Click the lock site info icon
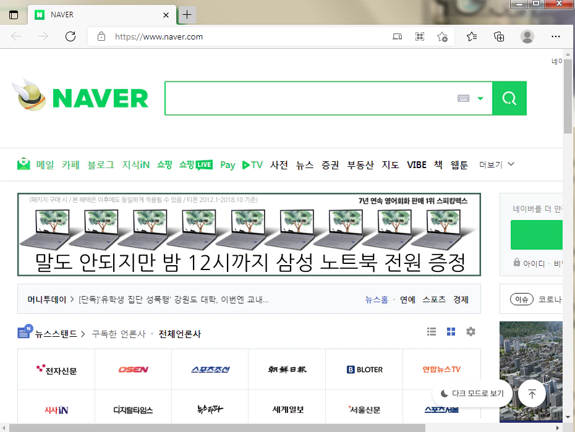Image resolution: width=575 pixels, height=432 pixels. click(x=101, y=36)
